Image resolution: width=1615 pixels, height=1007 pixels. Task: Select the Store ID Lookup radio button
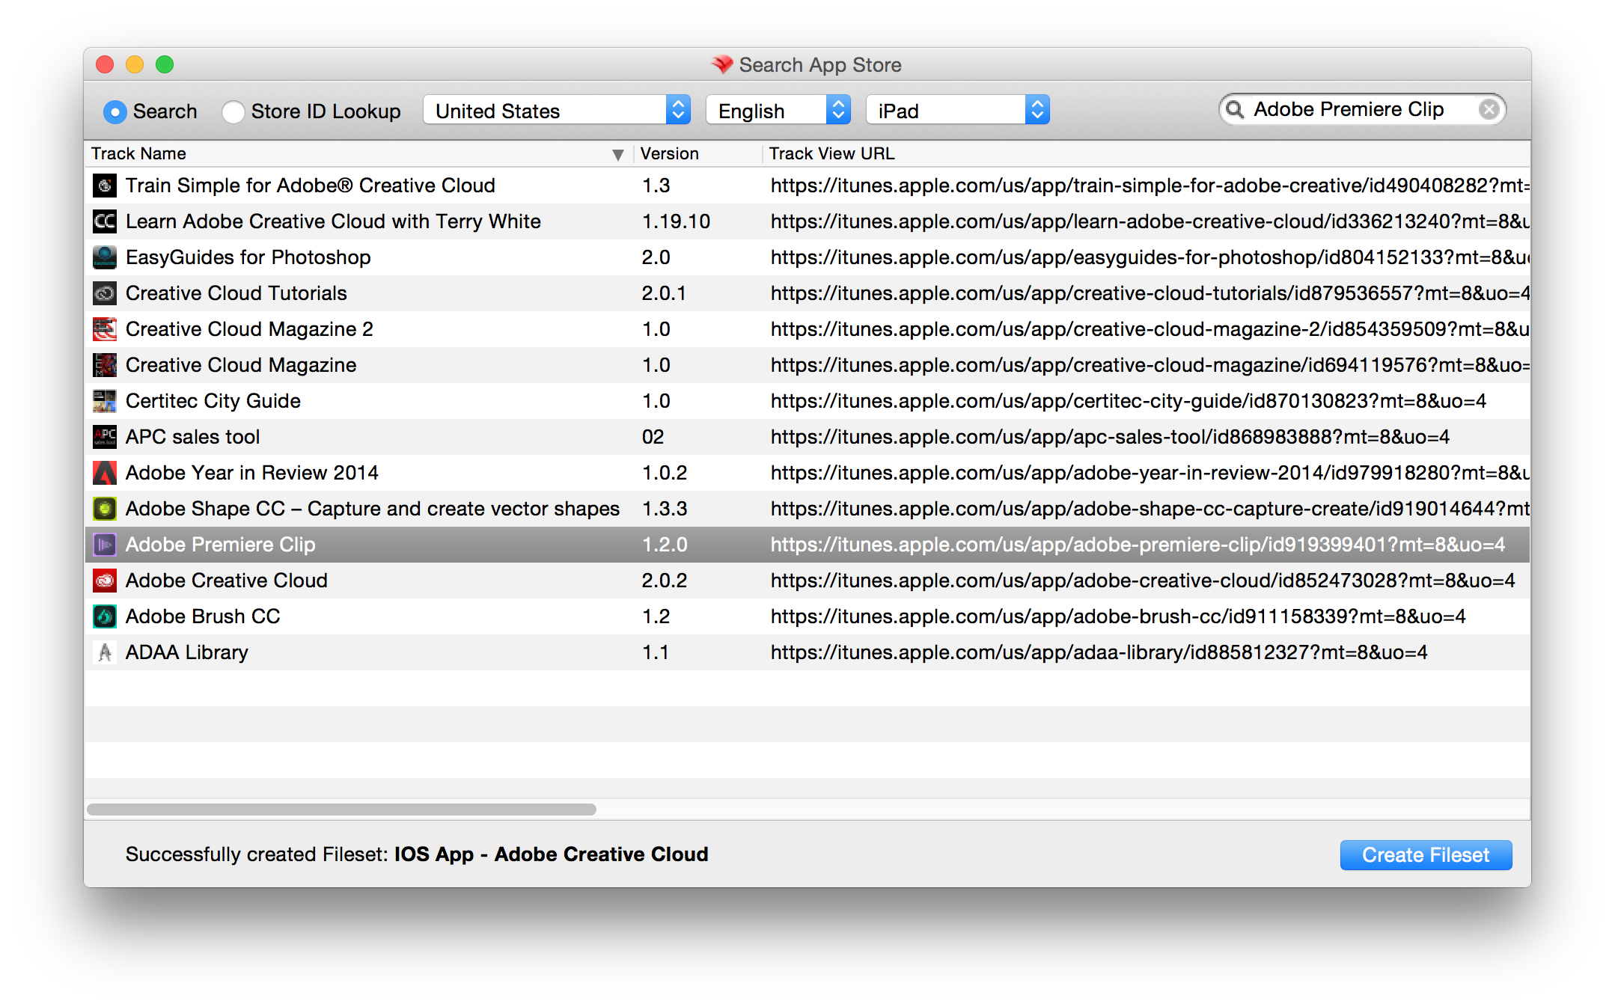[233, 111]
